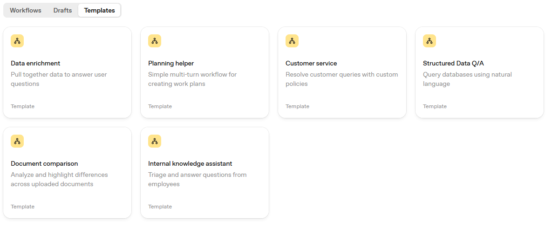Click the Data enrichment workflow icon
The width and height of the screenshot is (552, 227).
(x=17, y=41)
